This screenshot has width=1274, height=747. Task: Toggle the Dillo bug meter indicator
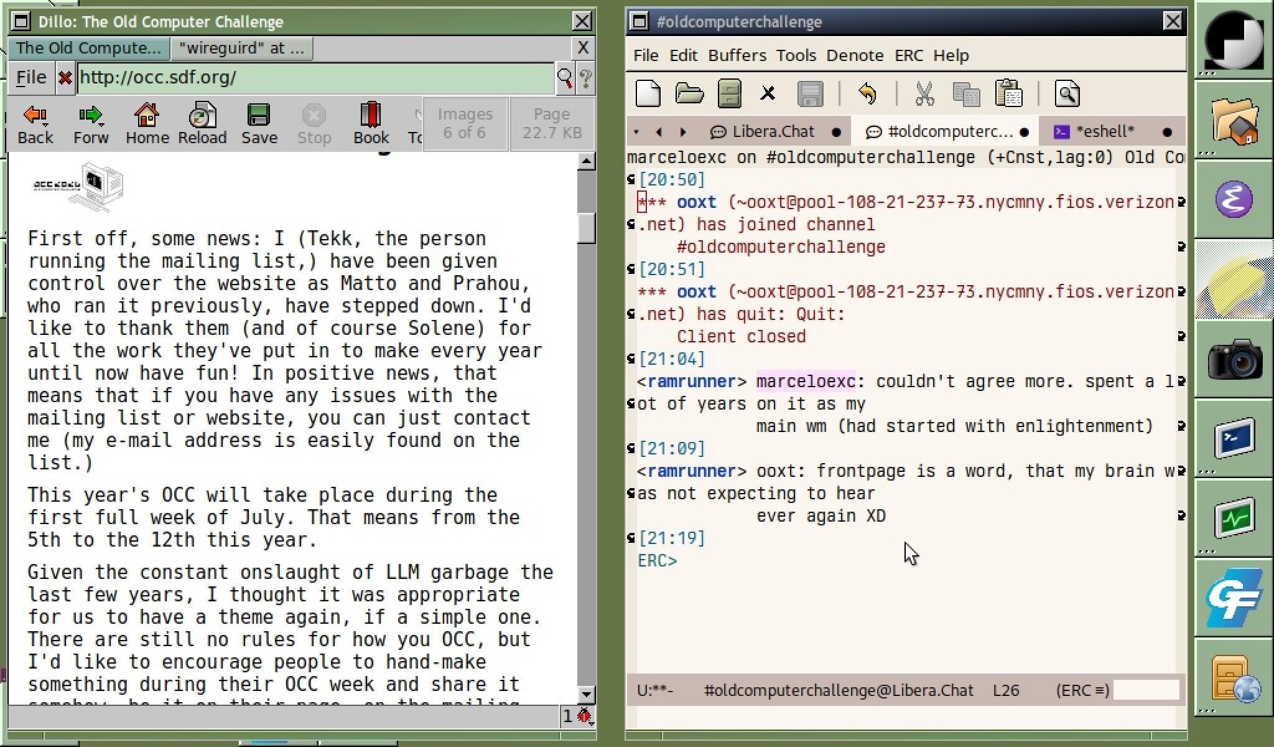(x=584, y=716)
